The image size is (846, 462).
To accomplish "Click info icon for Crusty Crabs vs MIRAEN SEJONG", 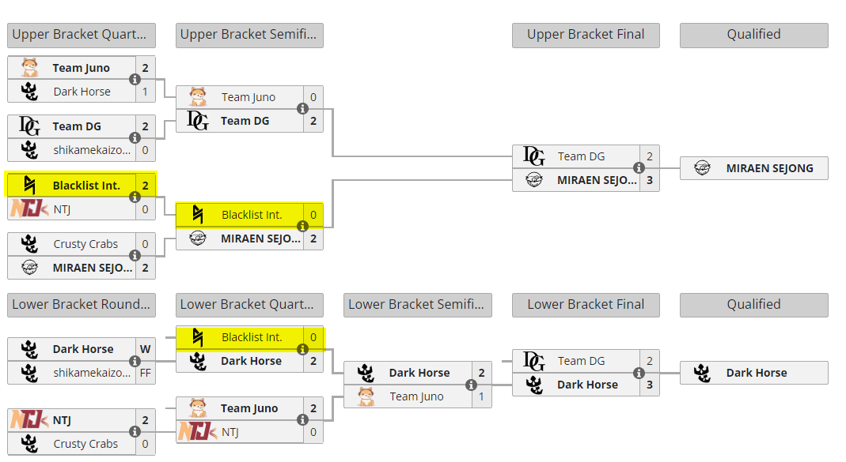I will [135, 256].
